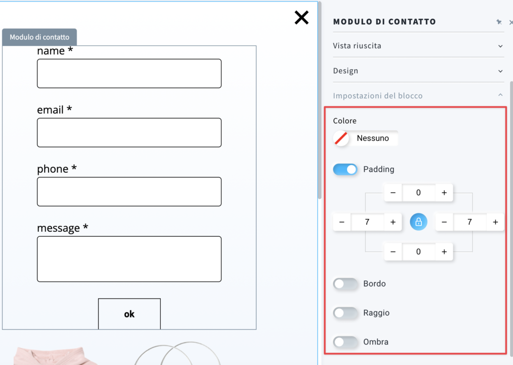
Task: Click the Colore label
Action: point(345,121)
